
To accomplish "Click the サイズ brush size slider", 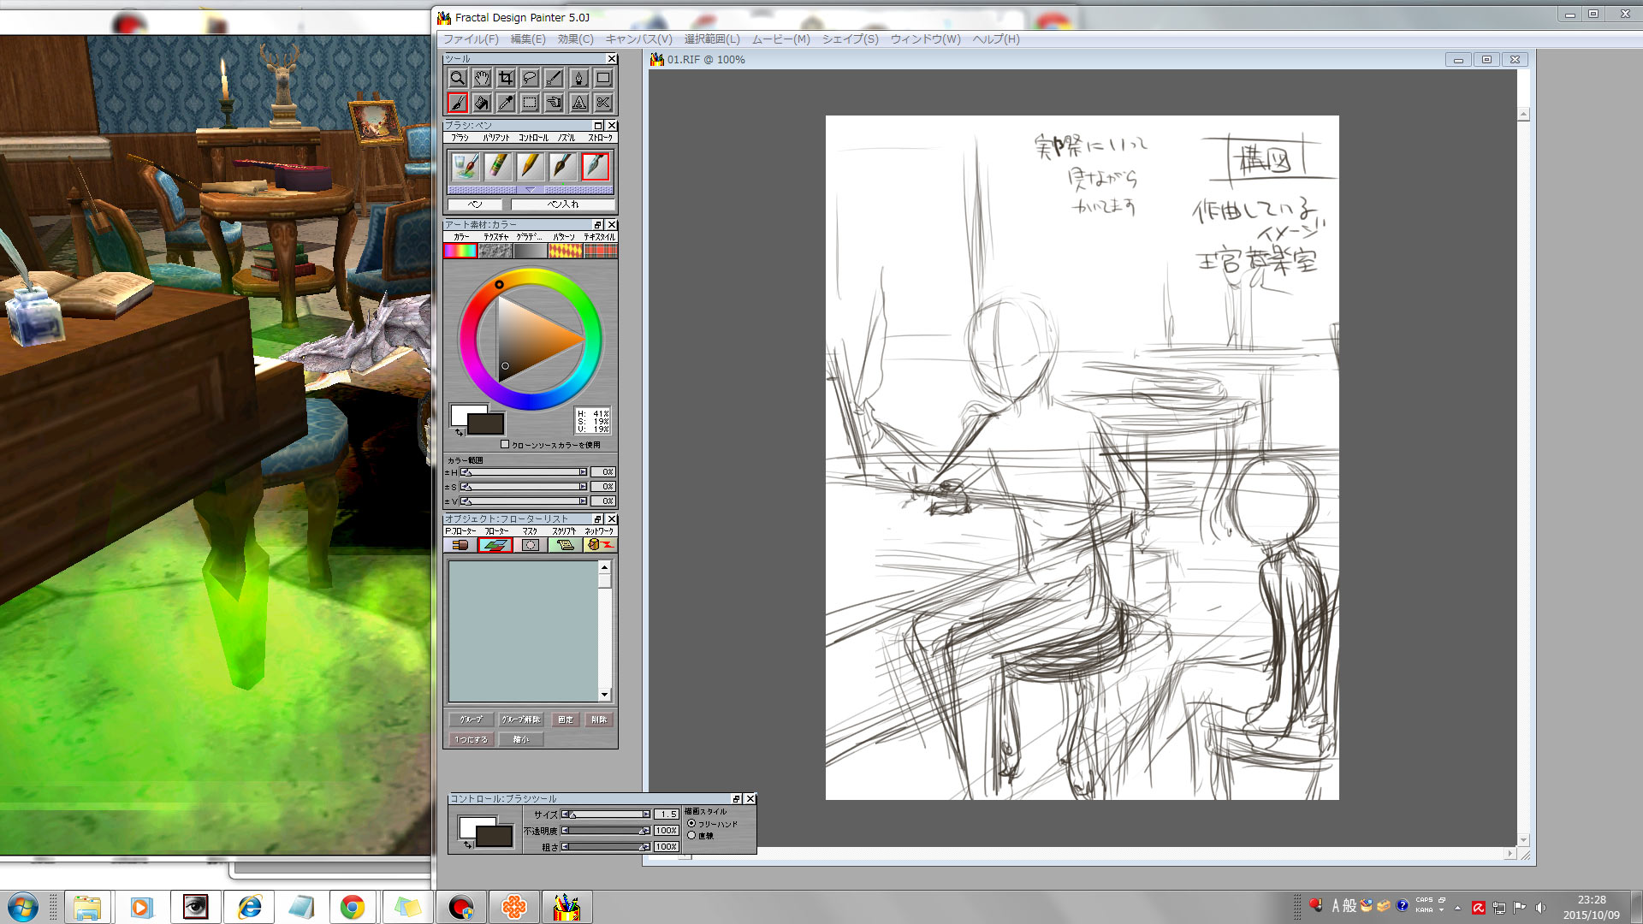I will (608, 814).
